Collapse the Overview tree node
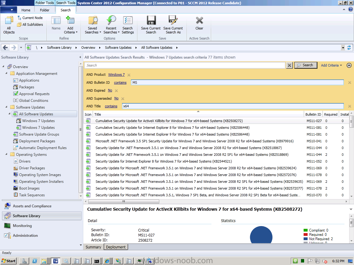This screenshot has height=265, width=354. [x=3, y=67]
